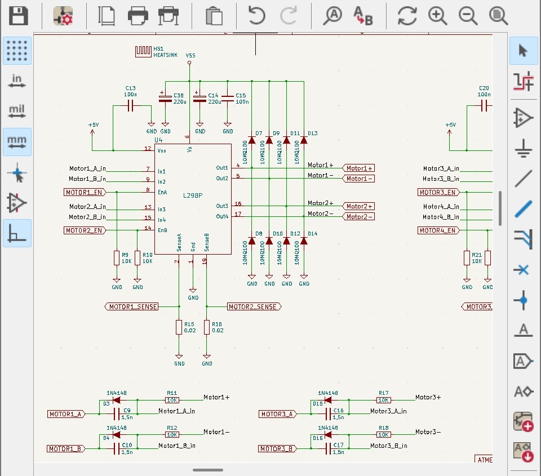Undo the last edit

257,16
